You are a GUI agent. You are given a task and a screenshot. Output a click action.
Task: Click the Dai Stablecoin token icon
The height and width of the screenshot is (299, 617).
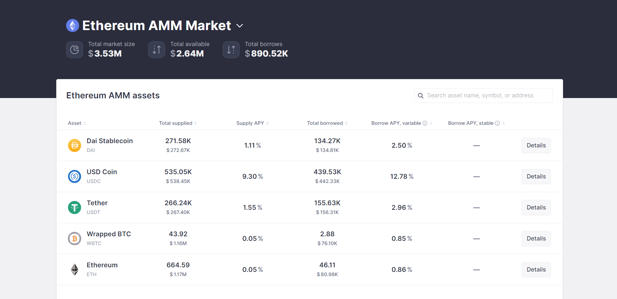pyautogui.click(x=75, y=145)
